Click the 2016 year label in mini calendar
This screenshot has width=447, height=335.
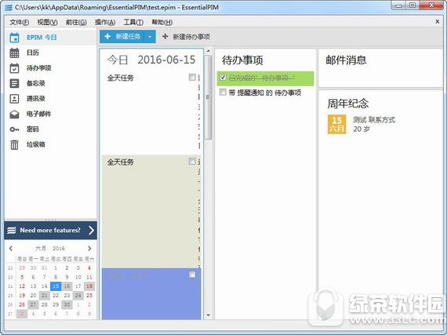[59, 249]
